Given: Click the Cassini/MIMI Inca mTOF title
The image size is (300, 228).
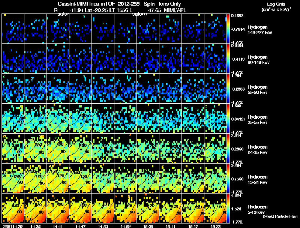Looking at the screenshot, I should (x=86, y=4).
